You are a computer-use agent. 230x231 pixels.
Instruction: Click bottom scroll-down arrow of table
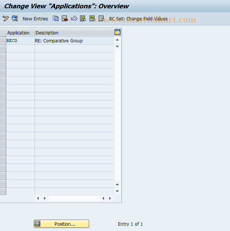point(117,191)
